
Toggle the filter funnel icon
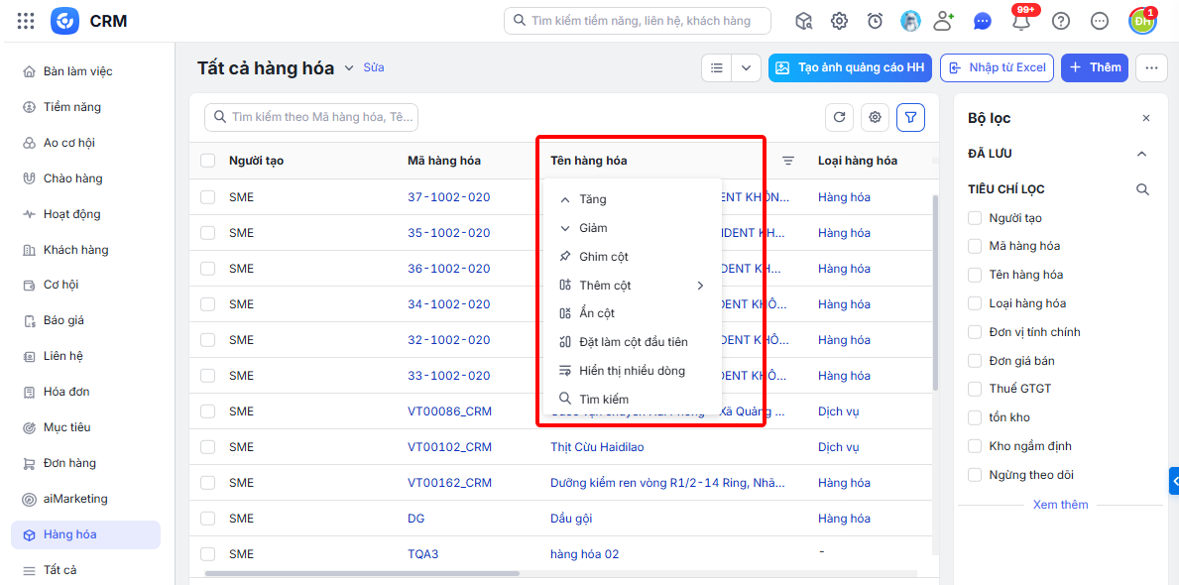tap(910, 117)
